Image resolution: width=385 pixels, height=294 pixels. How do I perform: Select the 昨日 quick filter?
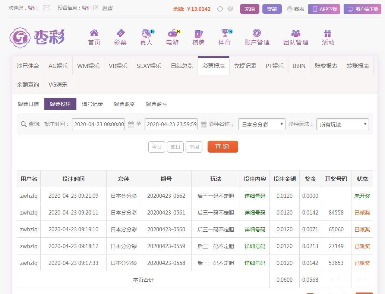175,147
